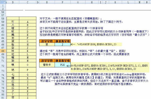Select cell C59 containing letter A
Screen dimensions: 151x99
coord(28,22)
